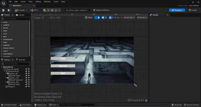Open the User Widget parent class link

coord(194,6)
